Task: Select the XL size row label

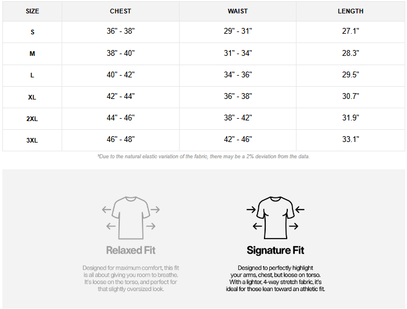Action: click(x=33, y=97)
